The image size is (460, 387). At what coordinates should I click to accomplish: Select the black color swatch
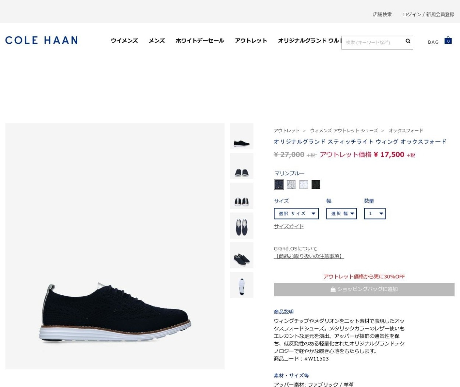316,184
